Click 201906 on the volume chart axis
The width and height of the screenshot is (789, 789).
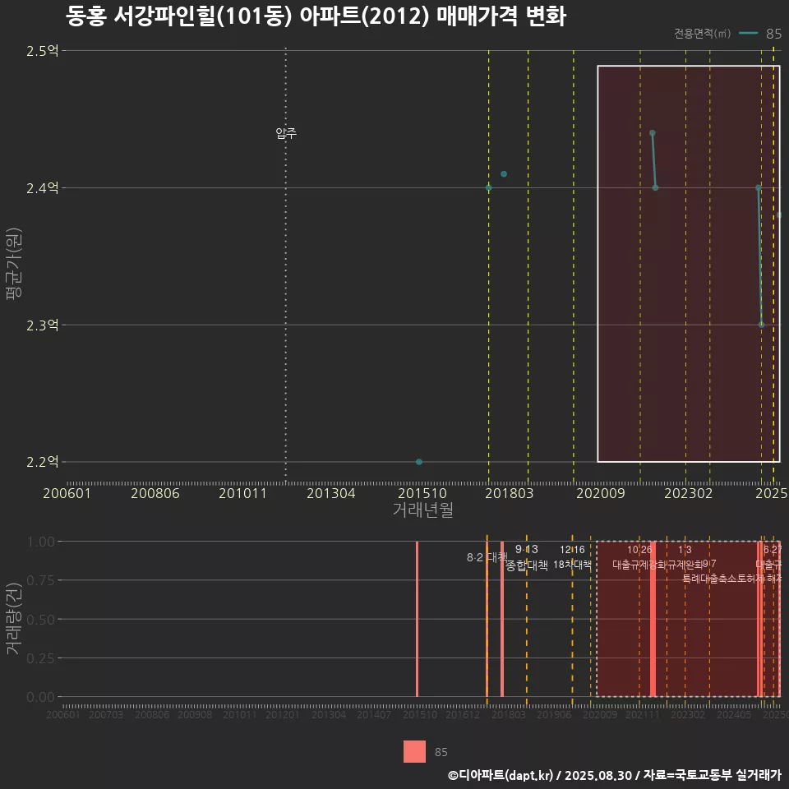[x=553, y=714]
